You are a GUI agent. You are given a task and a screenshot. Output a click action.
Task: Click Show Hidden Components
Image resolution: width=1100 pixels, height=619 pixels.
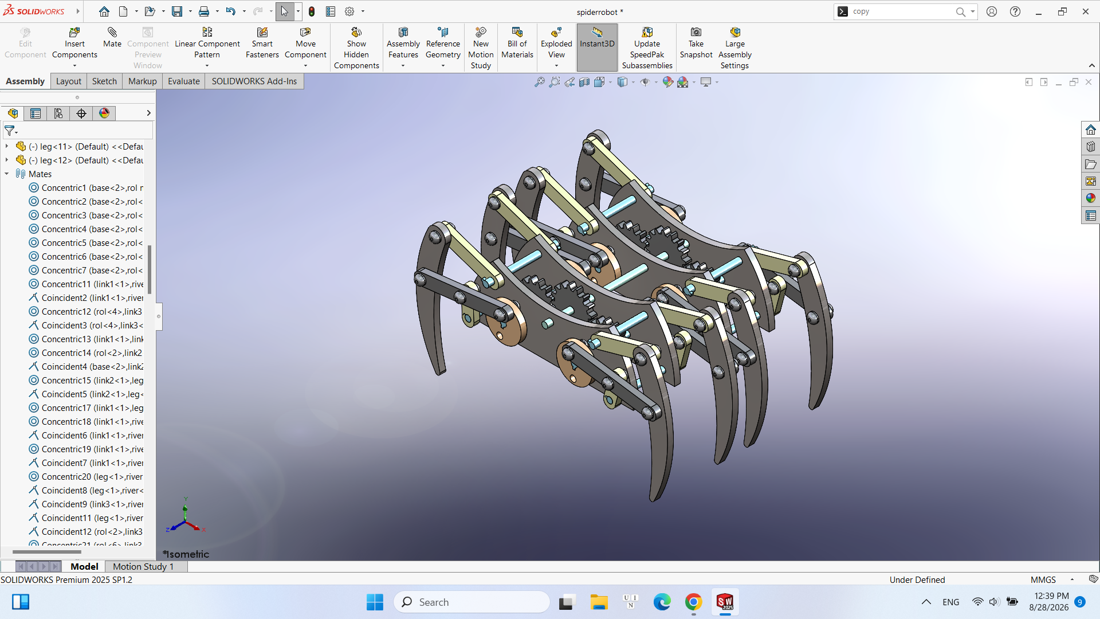tap(356, 48)
